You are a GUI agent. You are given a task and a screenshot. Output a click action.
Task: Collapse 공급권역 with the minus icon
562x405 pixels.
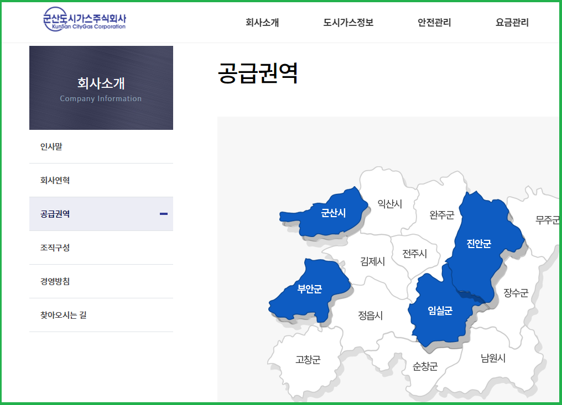(164, 214)
